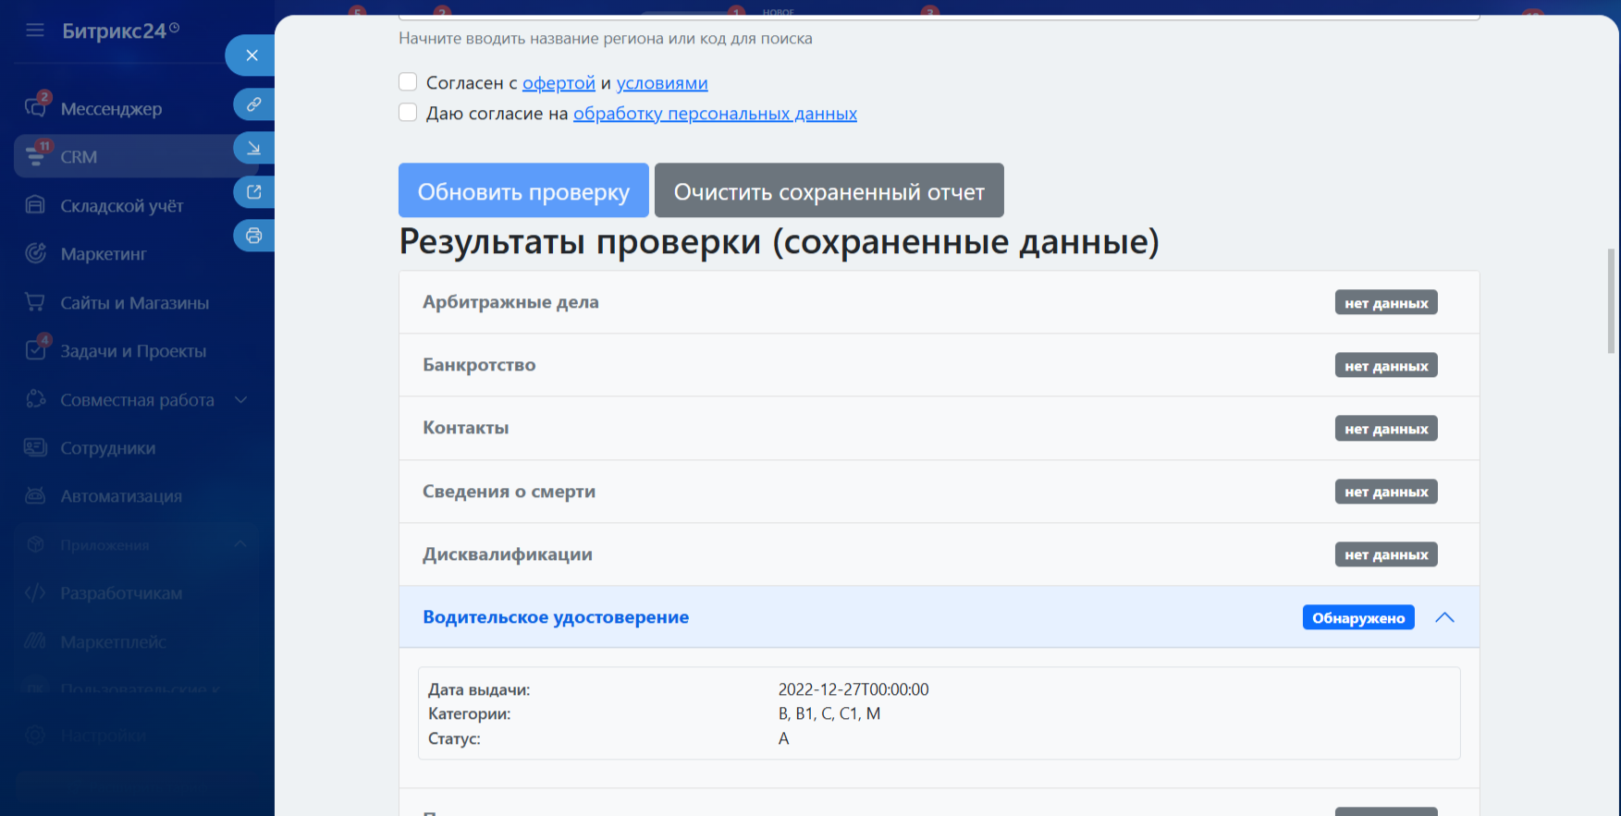This screenshot has width=1621, height=816.
Task: Click the Маркетплейс icon
Action: click(35, 641)
